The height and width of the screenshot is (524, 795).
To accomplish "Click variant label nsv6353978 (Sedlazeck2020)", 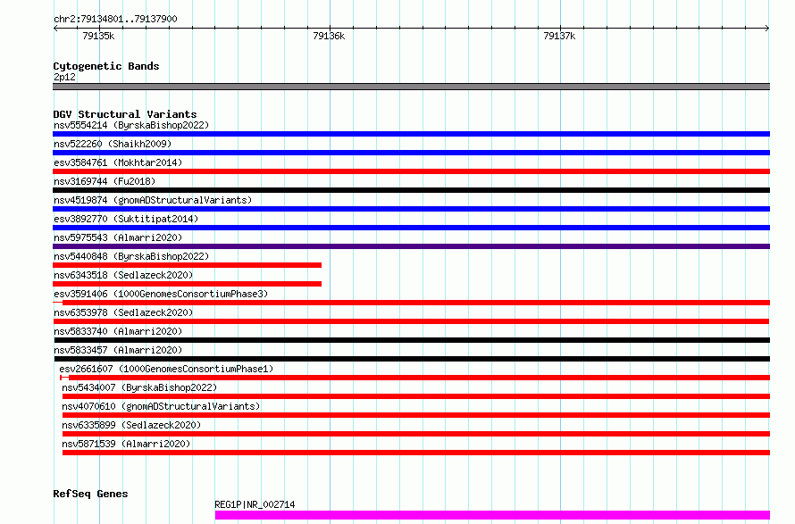I will [x=123, y=312].
